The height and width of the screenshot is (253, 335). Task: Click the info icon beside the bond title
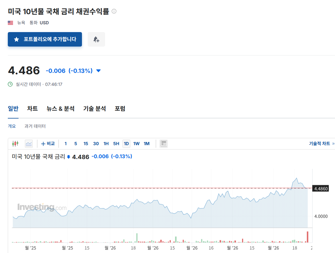[x=114, y=11]
